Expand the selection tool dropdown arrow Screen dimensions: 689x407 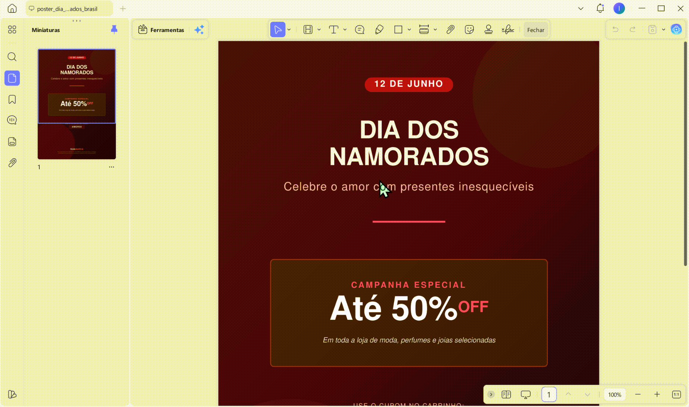[x=289, y=29]
